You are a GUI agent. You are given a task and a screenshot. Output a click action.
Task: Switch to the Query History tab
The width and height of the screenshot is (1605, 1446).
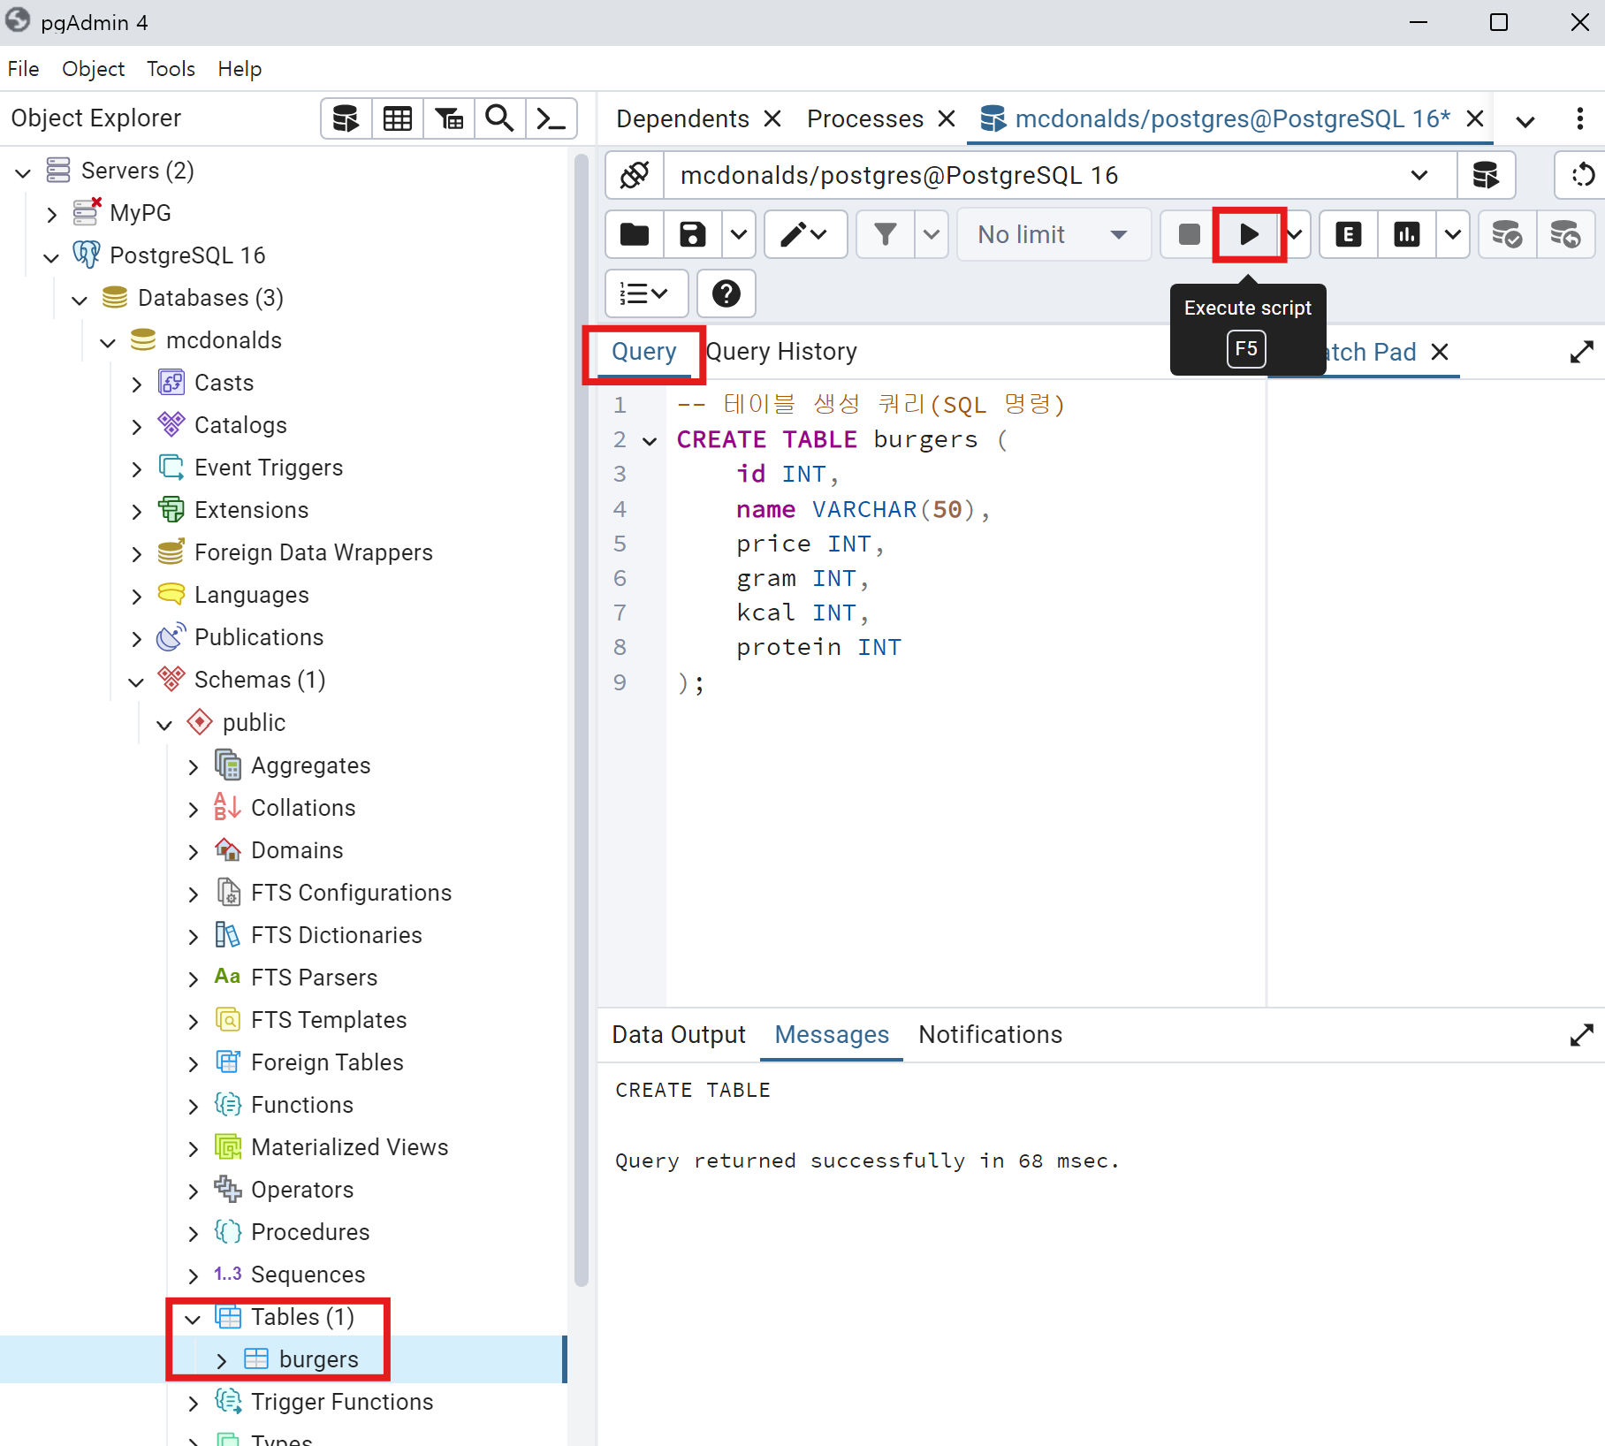(781, 352)
